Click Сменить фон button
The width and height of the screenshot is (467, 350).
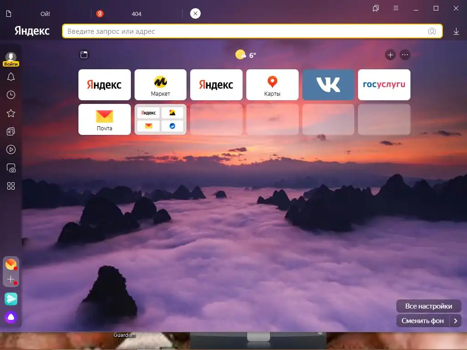click(x=422, y=320)
